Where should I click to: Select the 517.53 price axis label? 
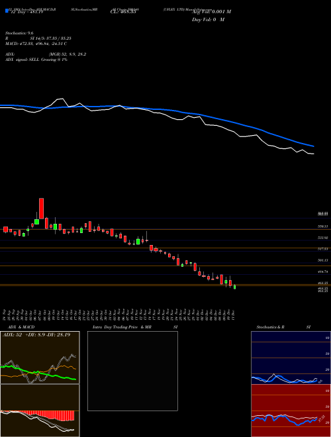pos(322,249)
